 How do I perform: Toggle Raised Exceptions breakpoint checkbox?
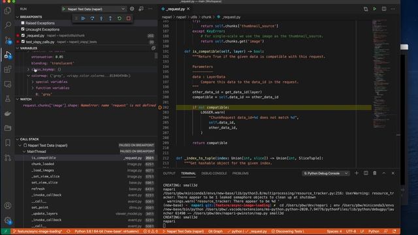[x=23, y=23]
